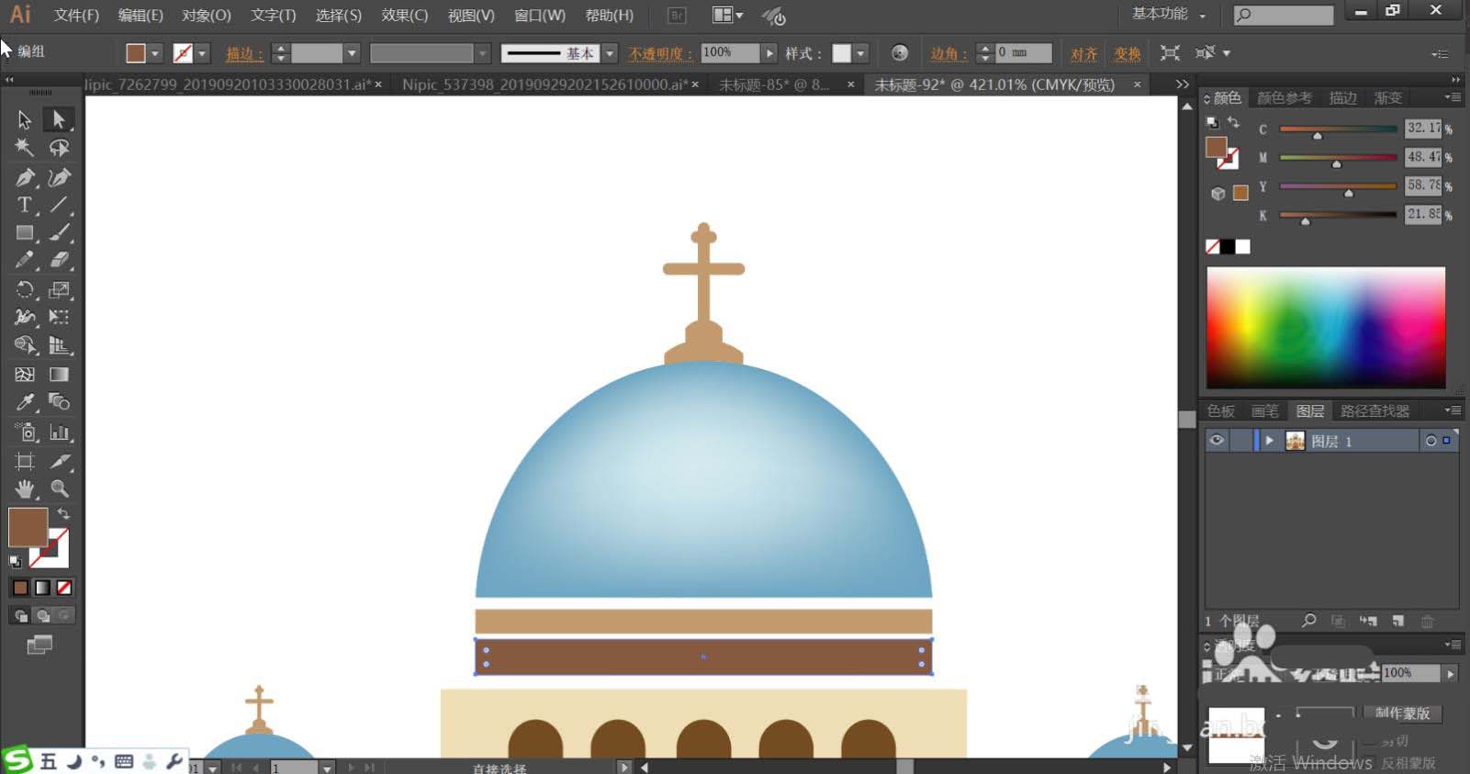Viewport: 1470px width, 774px height.
Task: Open Adobe Bridge with Br icon
Action: [x=677, y=16]
